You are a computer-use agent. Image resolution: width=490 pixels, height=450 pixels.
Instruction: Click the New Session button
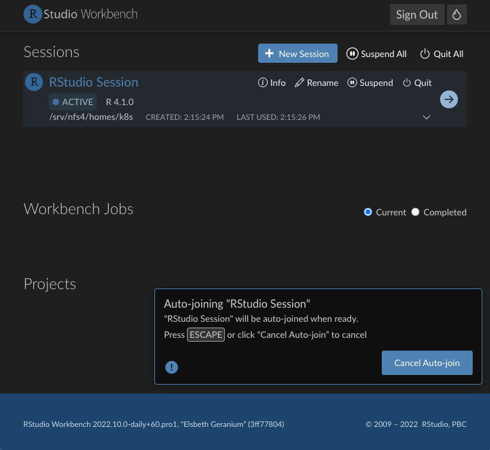coord(297,54)
